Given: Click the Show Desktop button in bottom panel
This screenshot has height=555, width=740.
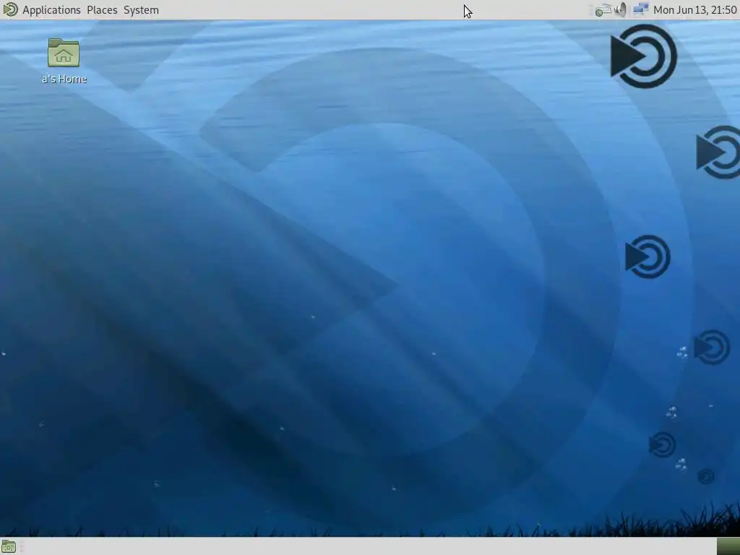Looking at the screenshot, I should (9, 547).
